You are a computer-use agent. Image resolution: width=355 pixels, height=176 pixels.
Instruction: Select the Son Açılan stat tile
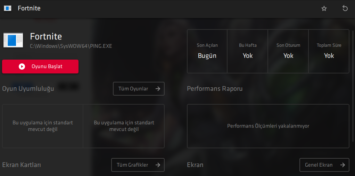click(x=207, y=51)
